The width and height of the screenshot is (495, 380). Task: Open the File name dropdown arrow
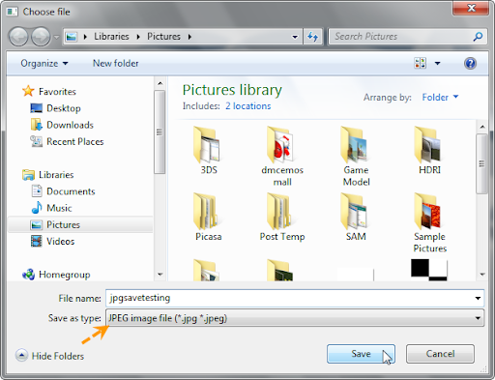point(478,299)
